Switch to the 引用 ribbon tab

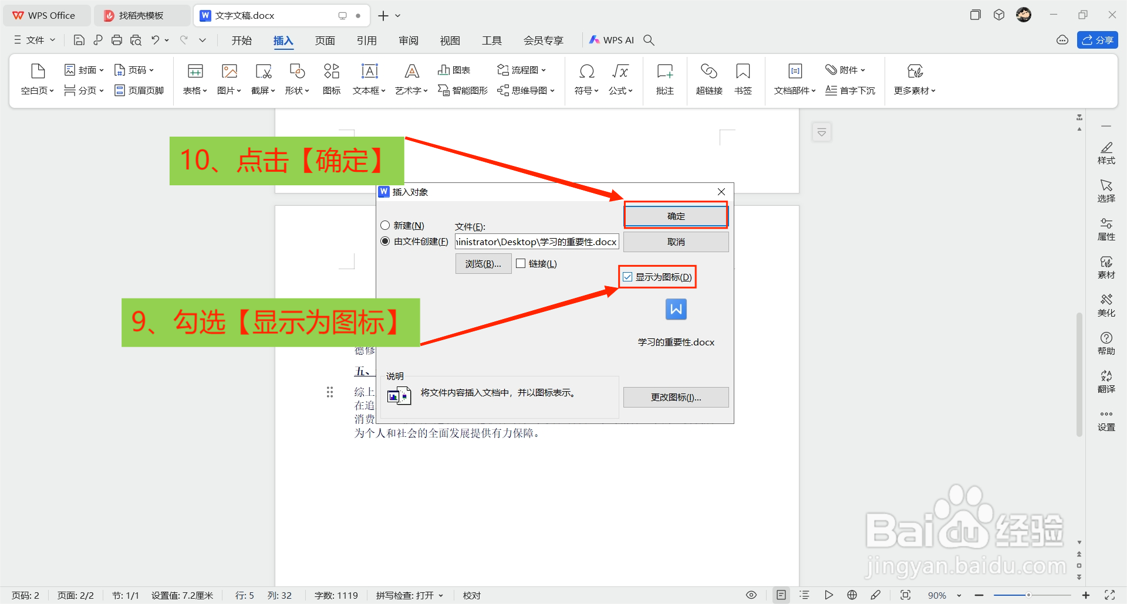(x=366, y=40)
